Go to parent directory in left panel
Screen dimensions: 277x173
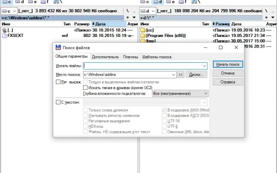pos(134,11)
